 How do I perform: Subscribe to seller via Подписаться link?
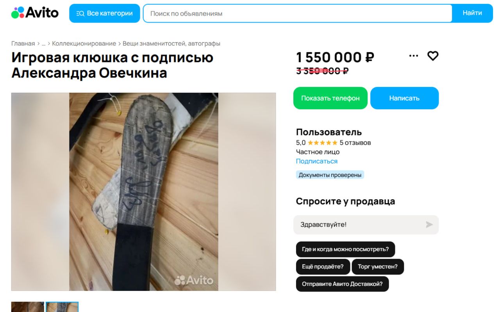click(317, 161)
